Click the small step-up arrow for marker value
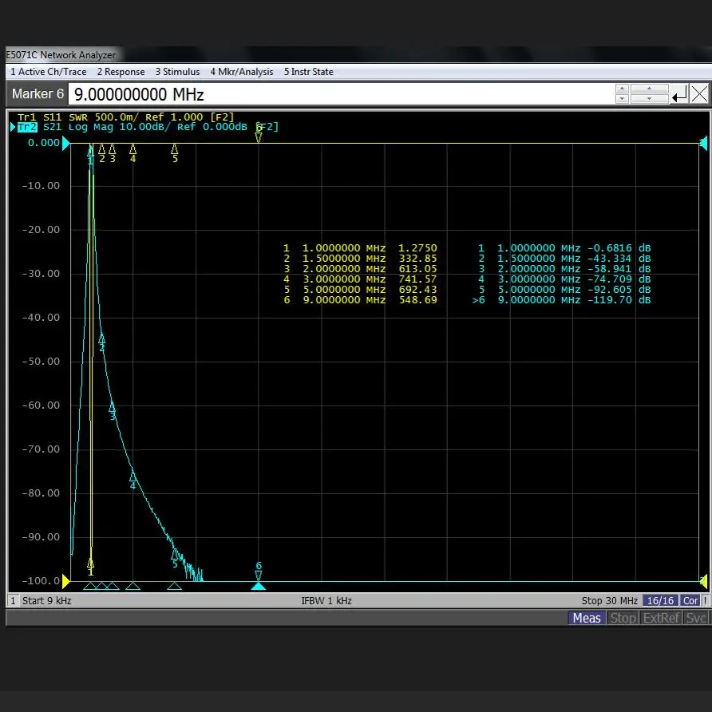 623,89
